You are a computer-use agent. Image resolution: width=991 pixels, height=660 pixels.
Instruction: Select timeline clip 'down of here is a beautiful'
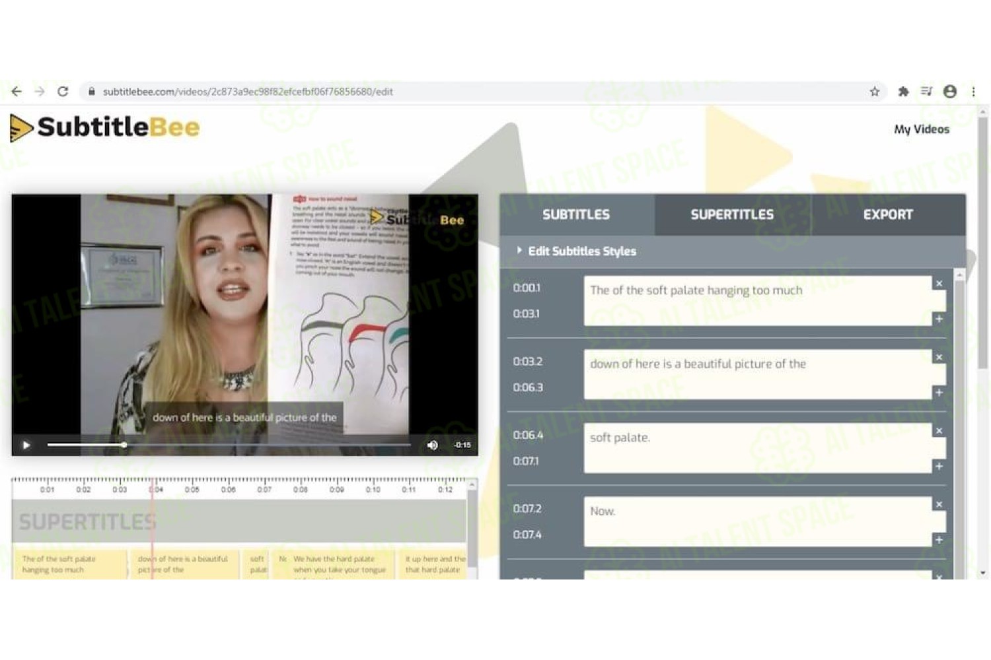pyautogui.click(x=184, y=564)
